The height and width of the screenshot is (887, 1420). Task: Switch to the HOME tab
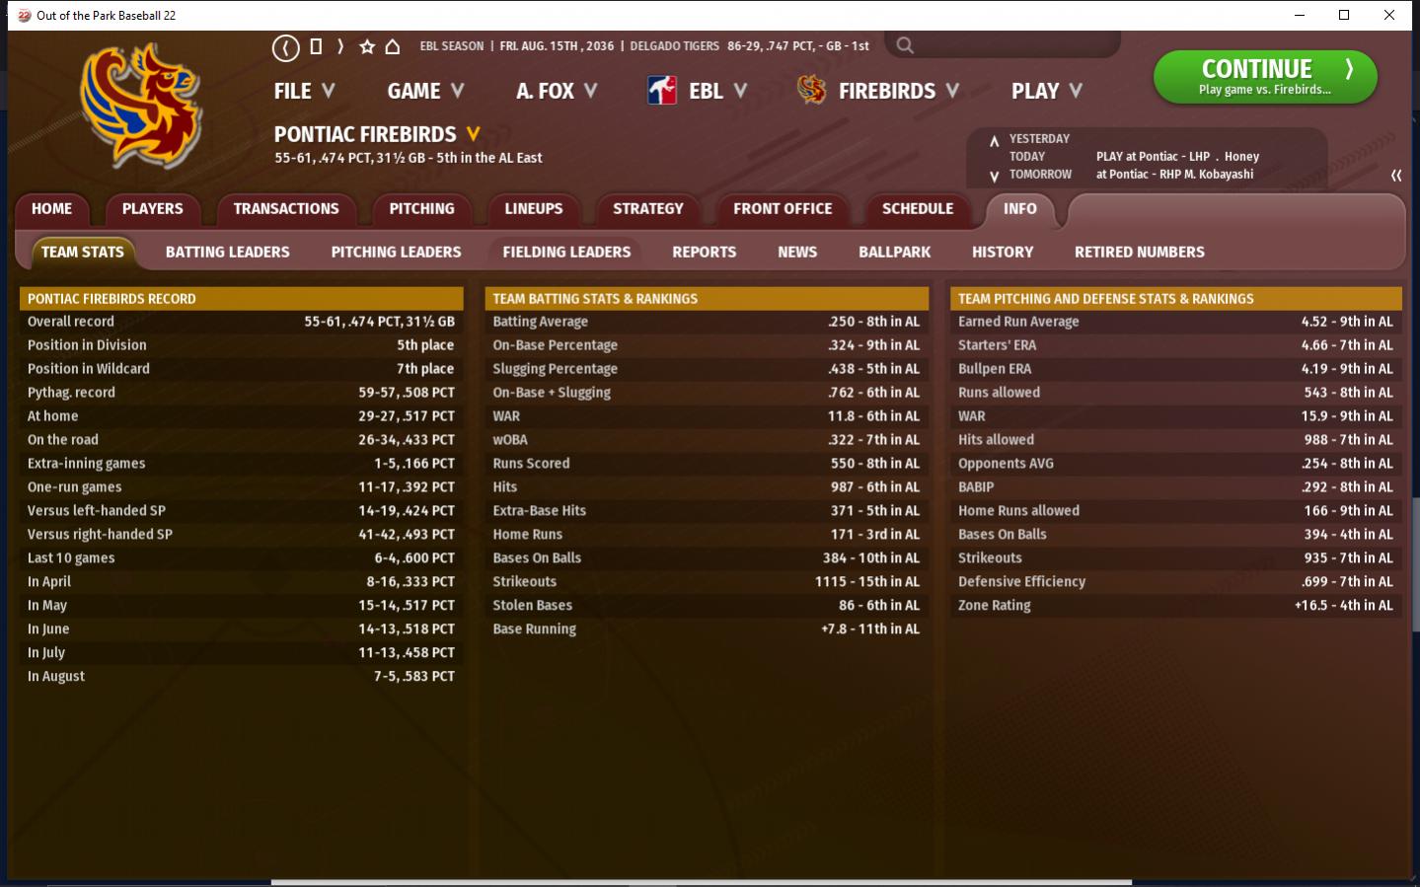pyautogui.click(x=51, y=209)
